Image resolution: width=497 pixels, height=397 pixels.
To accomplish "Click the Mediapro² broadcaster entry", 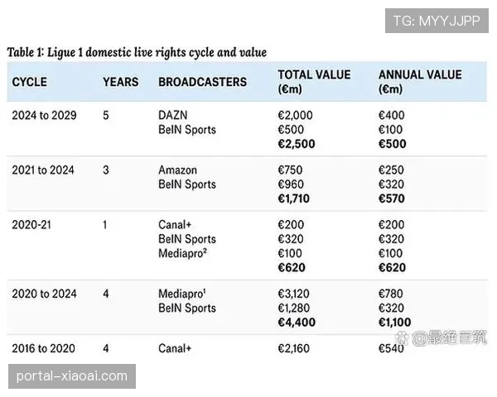I will [183, 252].
